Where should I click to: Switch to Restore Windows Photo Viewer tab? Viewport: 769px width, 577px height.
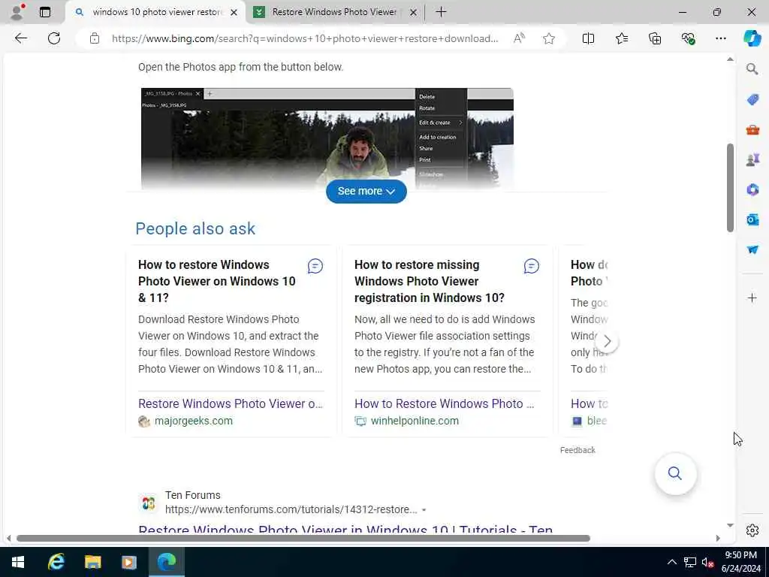[334, 12]
